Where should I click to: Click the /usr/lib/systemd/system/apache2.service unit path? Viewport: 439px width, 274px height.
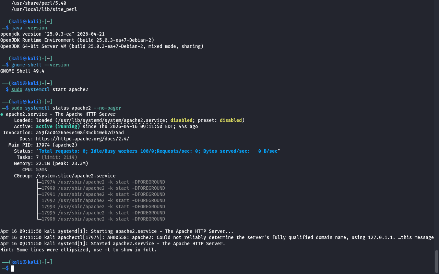pyautogui.click(x=111, y=120)
